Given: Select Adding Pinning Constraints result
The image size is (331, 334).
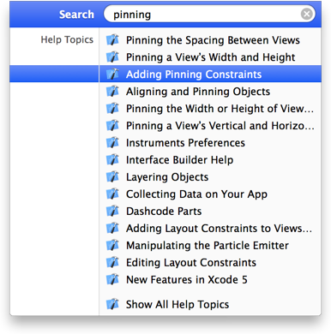Looking at the screenshot, I should coord(210,74).
